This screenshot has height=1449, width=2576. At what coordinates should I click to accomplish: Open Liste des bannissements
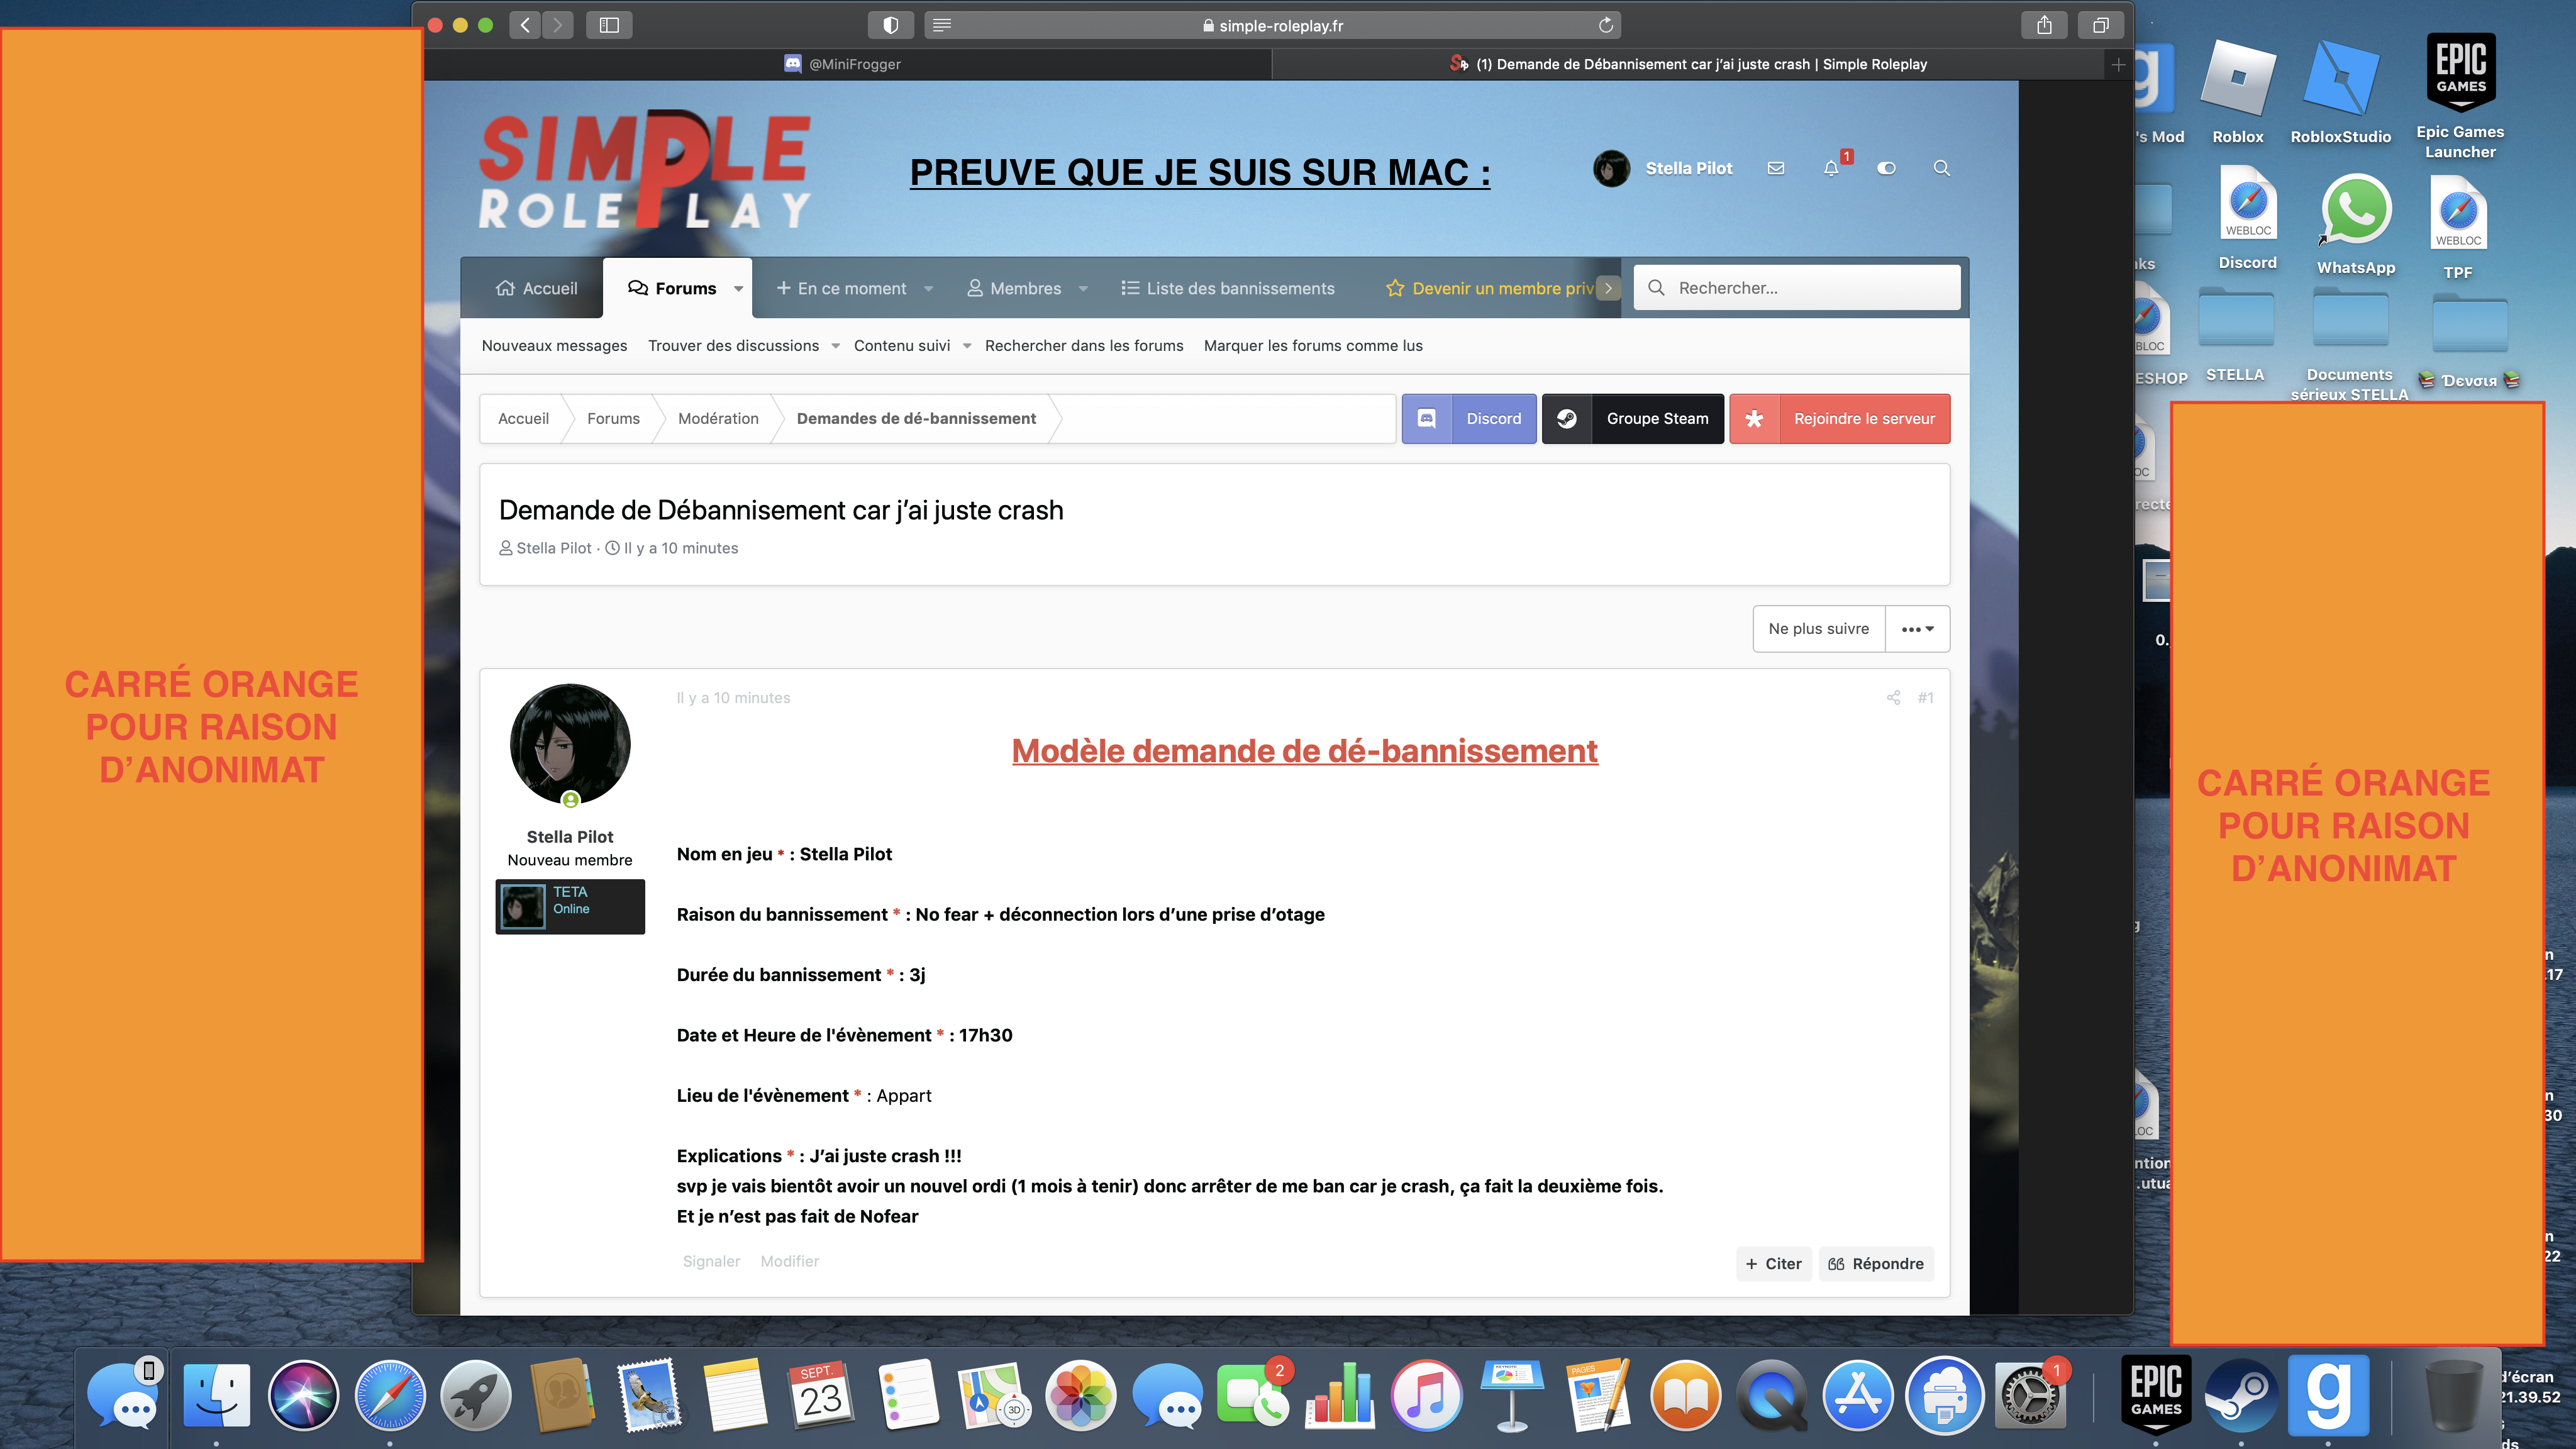1228,288
